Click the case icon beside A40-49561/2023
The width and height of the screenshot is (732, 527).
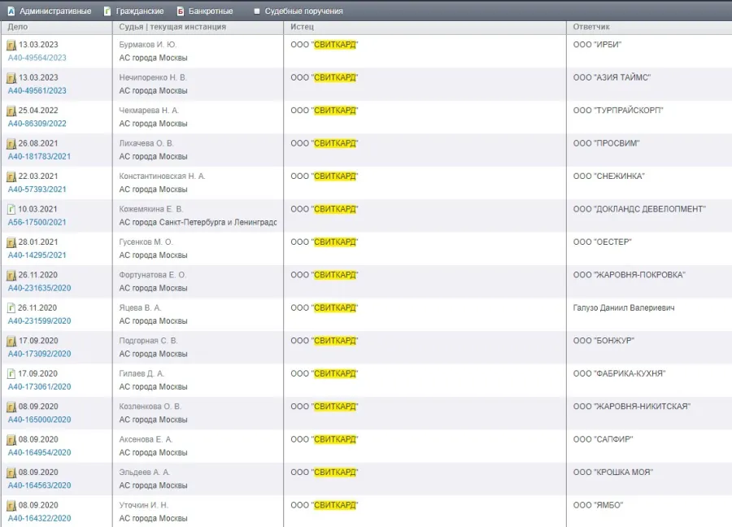tap(11, 78)
